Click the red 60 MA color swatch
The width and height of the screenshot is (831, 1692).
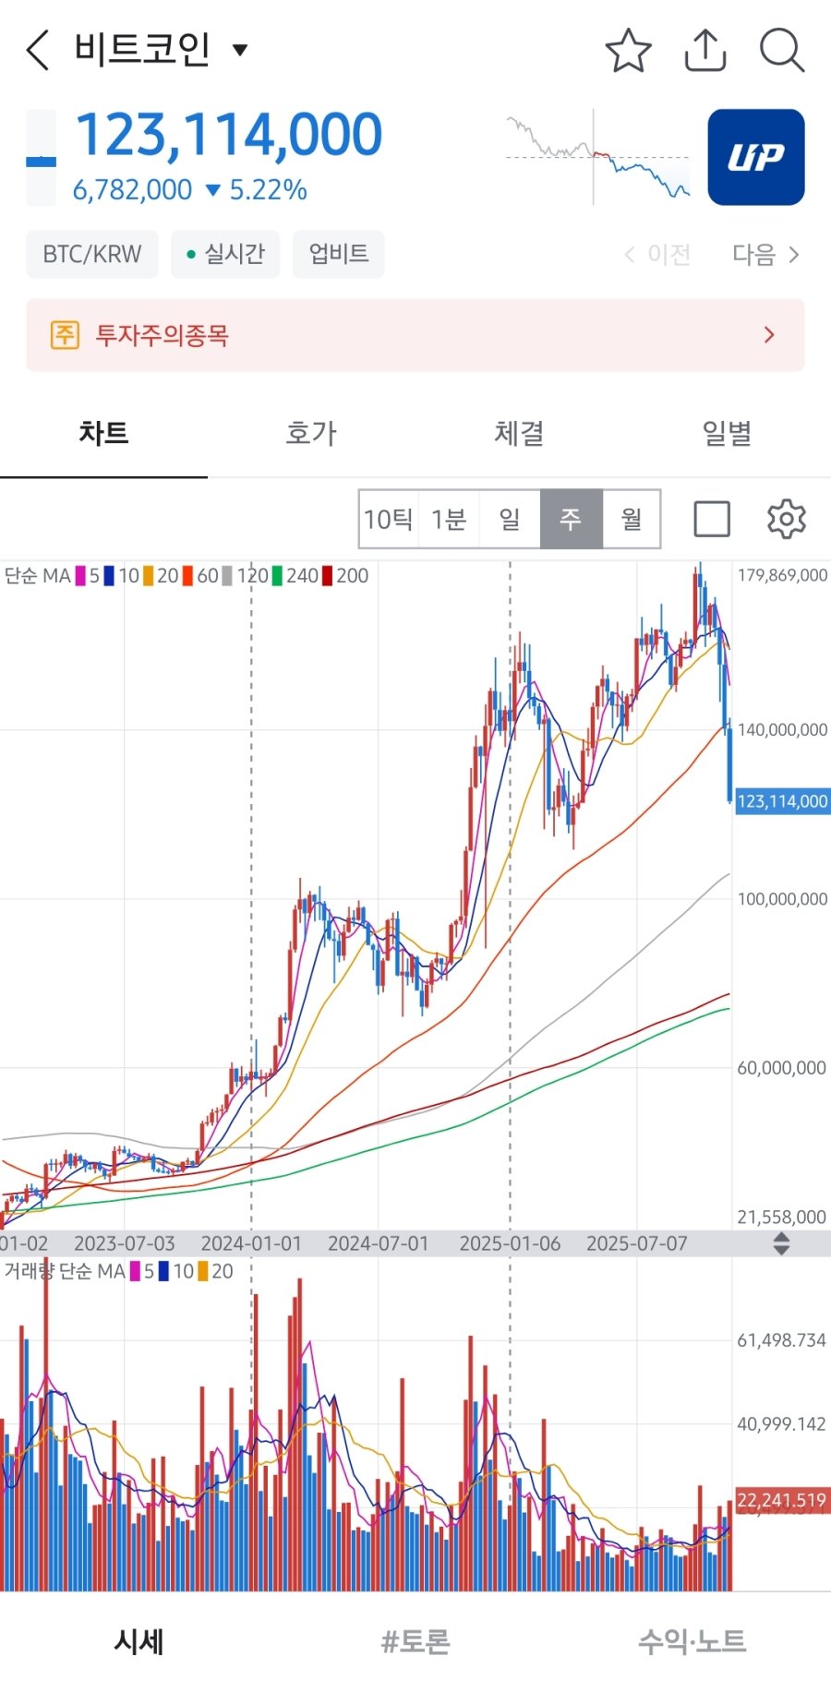(x=188, y=576)
